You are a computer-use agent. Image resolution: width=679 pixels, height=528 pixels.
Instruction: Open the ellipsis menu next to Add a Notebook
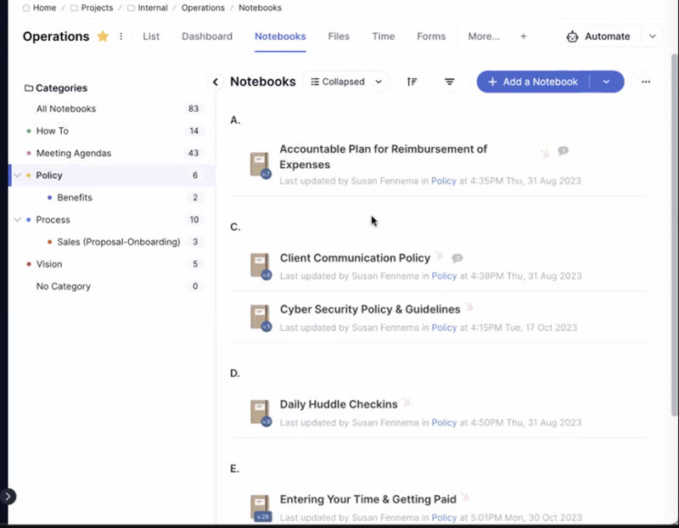click(646, 81)
